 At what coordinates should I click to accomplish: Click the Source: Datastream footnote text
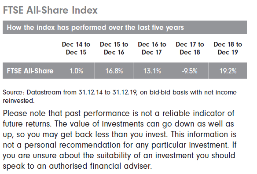pos(120,96)
